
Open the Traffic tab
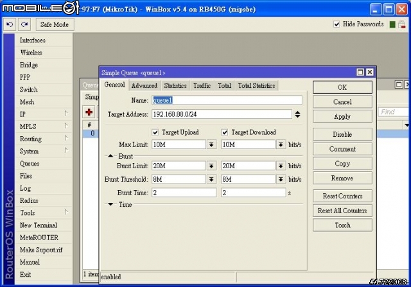202,85
